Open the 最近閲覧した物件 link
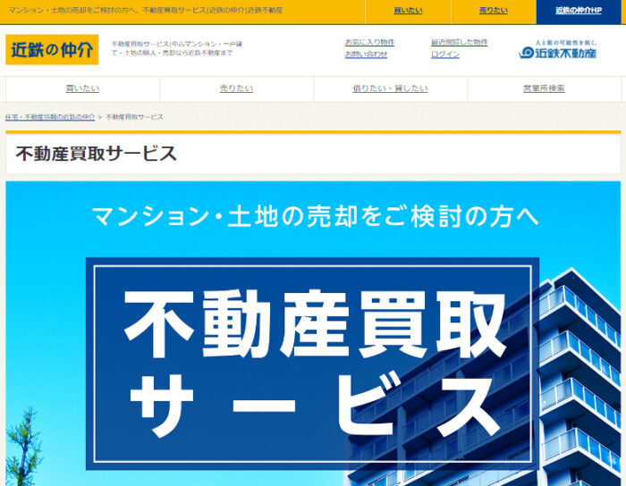This screenshot has height=486, width=626. pyautogui.click(x=459, y=42)
